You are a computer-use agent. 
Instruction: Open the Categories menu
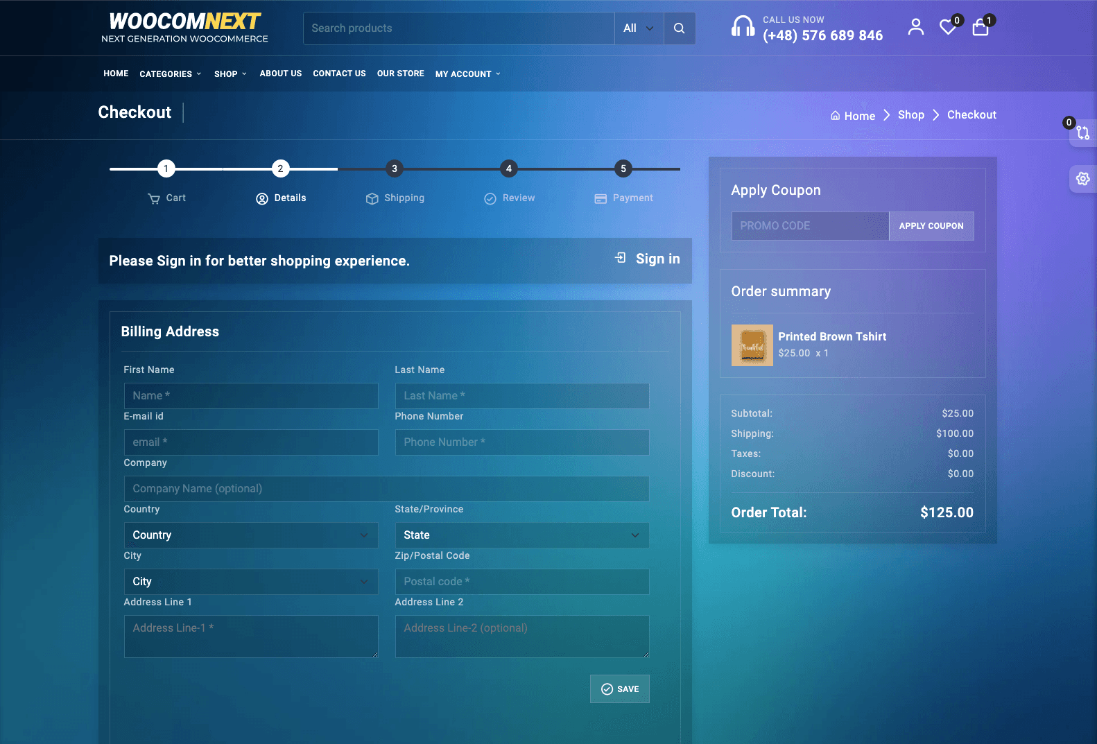point(170,74)
